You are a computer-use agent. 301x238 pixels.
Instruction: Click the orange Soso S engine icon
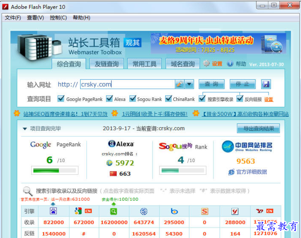[x=205, y=211]
